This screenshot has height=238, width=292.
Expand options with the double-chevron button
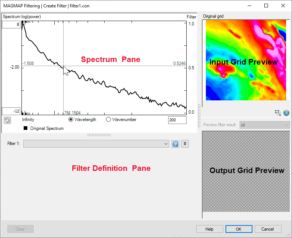[x=185, y=144]
